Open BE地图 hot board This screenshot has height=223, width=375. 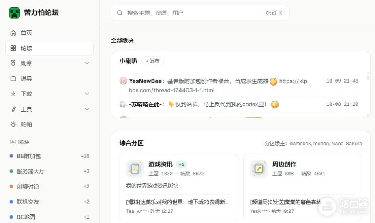coord(49,217)
